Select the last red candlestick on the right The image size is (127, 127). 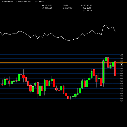click(x=115, y=69)
